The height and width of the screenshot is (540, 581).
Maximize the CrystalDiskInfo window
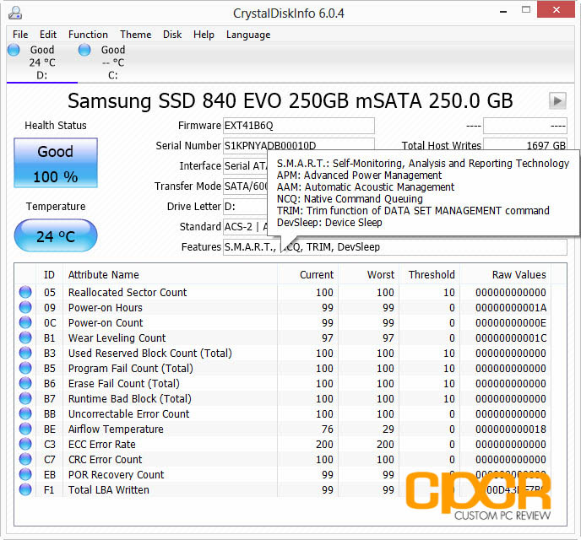(526, 10)
